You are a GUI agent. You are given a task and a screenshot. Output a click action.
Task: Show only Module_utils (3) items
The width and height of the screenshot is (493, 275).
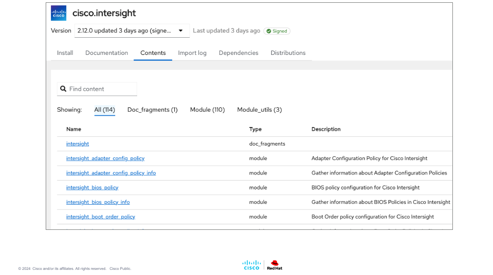[259, 110]
